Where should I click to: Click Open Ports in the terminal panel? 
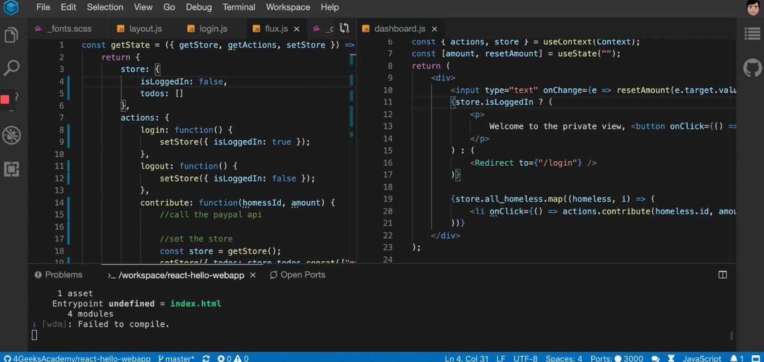pos(298,275)
